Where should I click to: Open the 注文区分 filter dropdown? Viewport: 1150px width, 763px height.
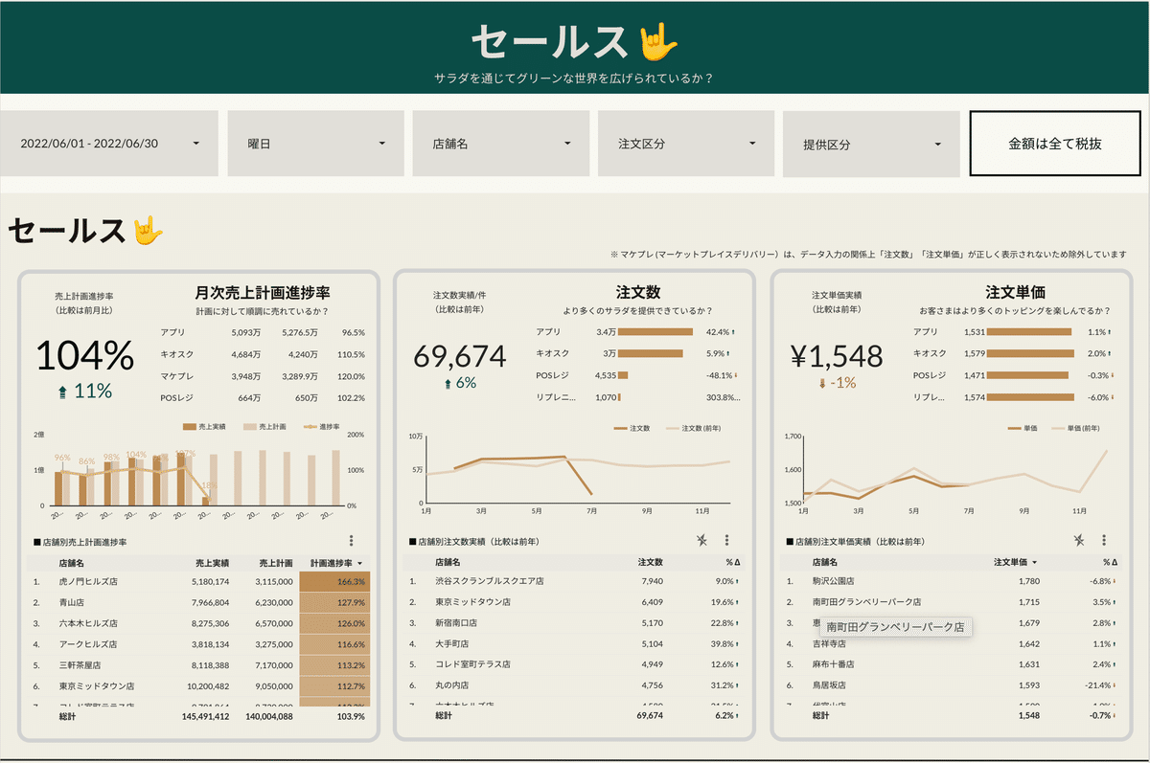686,144
